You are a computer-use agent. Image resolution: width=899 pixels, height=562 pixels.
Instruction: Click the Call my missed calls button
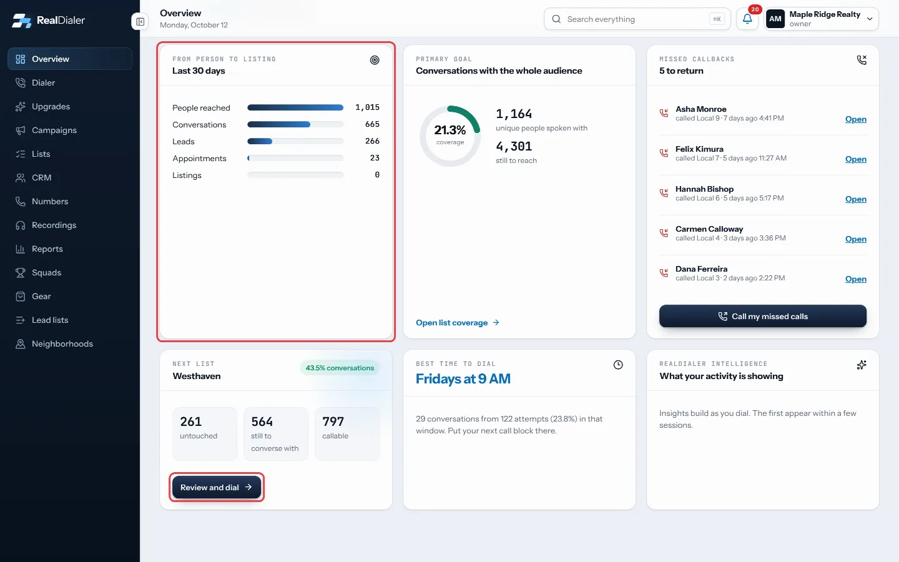click(763, 316)
